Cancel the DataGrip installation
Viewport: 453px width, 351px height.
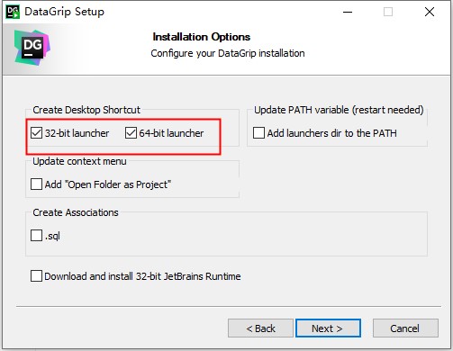405,328
